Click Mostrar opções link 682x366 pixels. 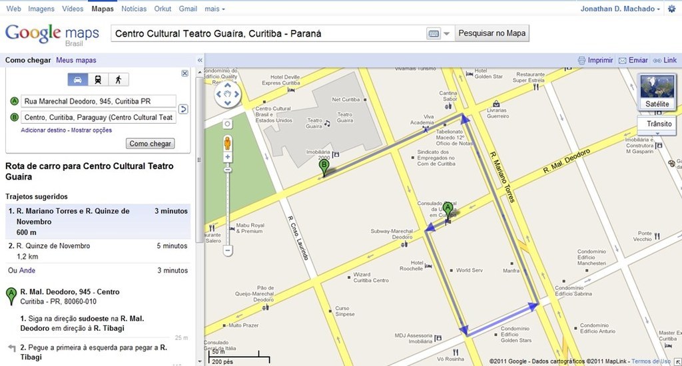click(91, 130)
